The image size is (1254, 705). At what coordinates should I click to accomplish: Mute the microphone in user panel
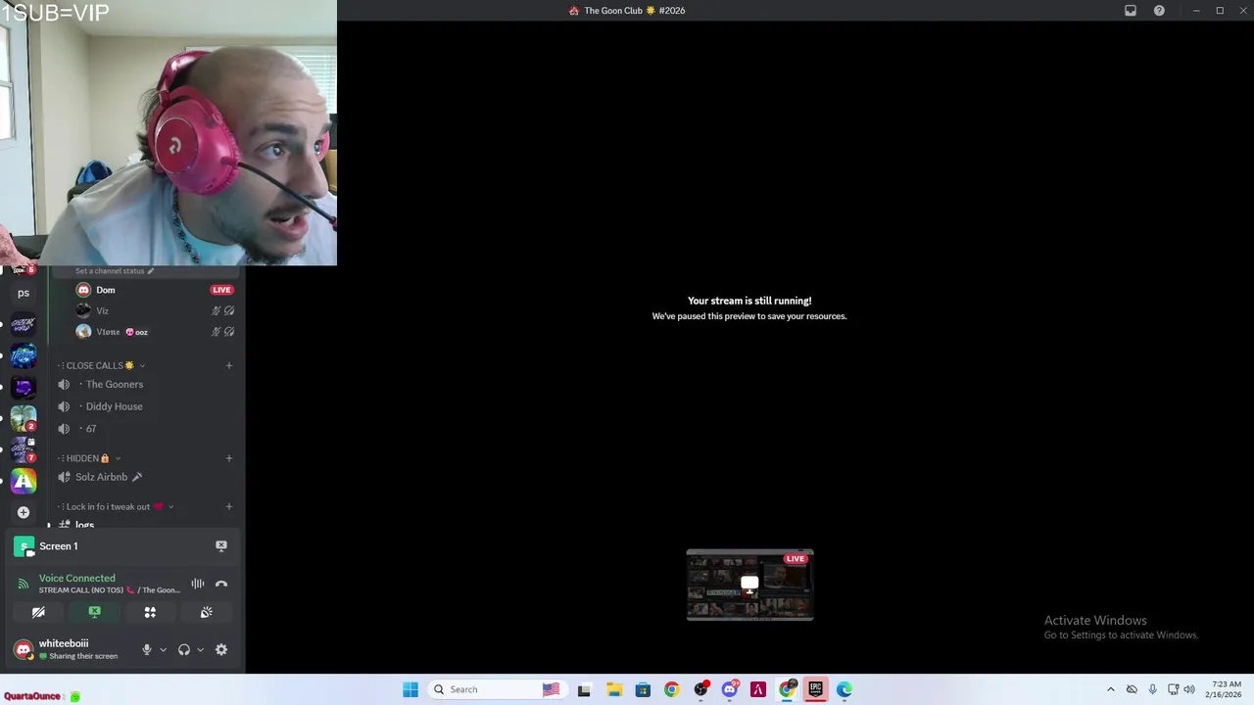[147, 649]
